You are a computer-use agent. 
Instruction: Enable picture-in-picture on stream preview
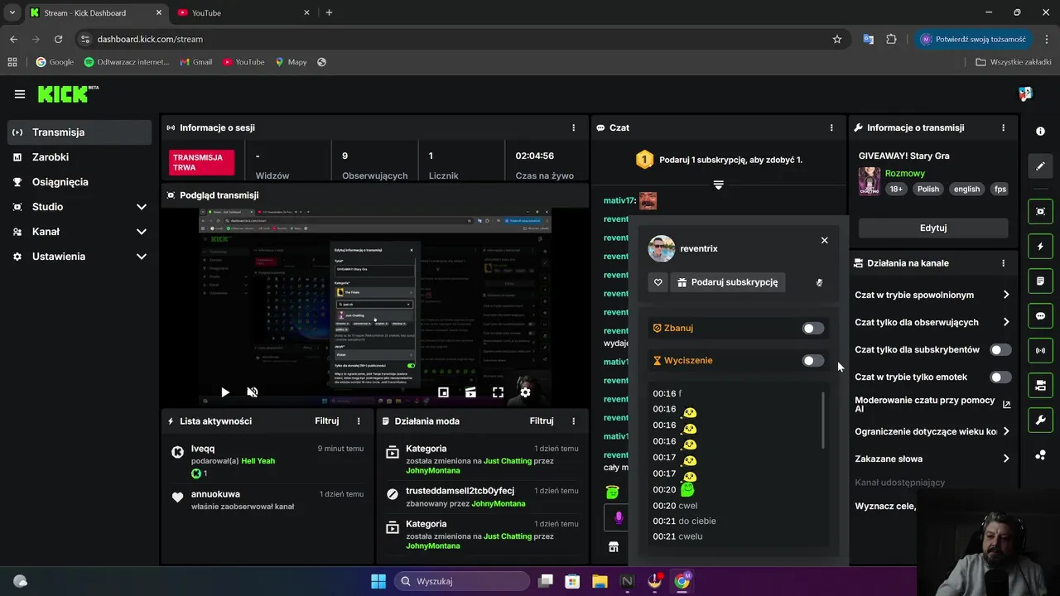coord(444,392)
